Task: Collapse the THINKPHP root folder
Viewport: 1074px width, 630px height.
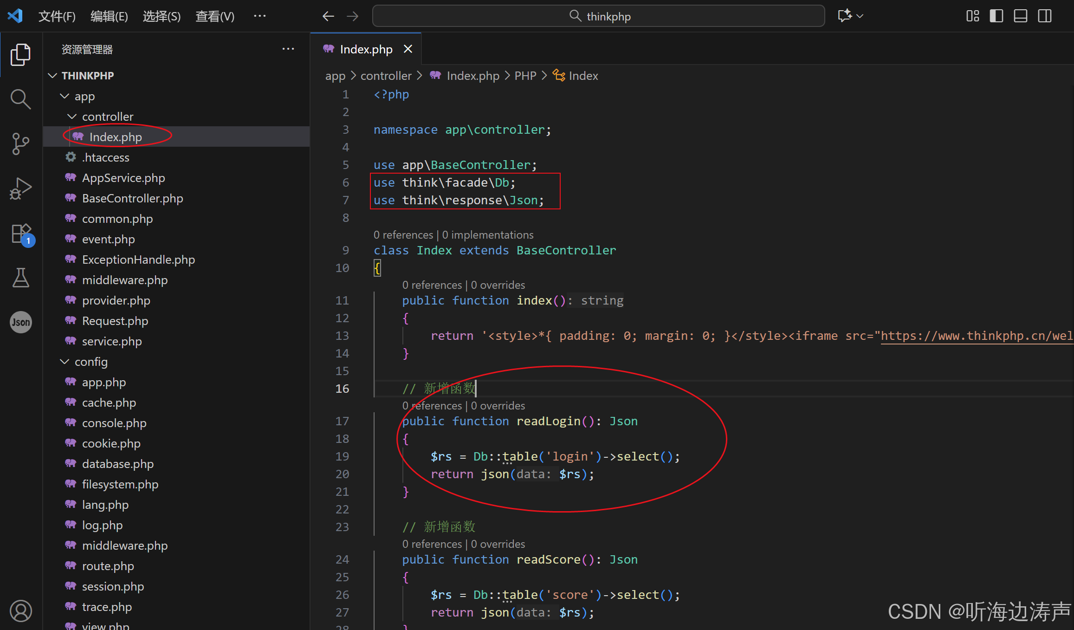Action: 52,75
